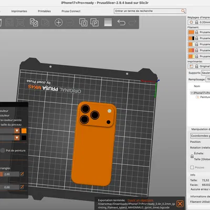Click the Split to parts icon
This screenshot has height=210, width=210.
pyautogui.click(x=94, y=23)
